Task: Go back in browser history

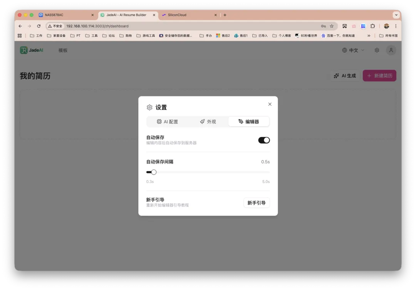Action: (x=20, y=26)
